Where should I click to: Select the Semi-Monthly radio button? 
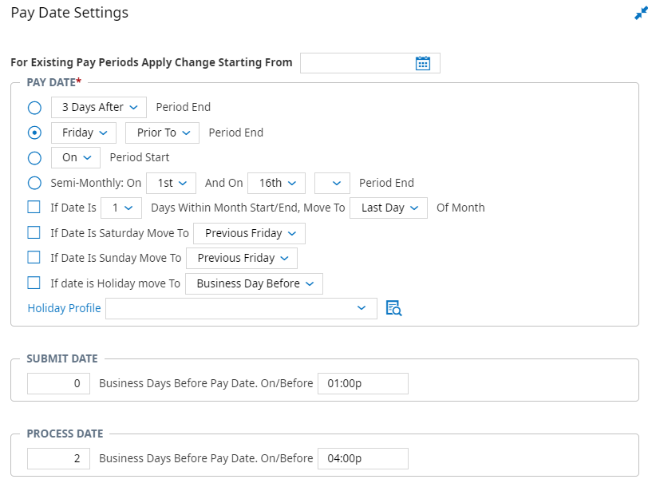34,183
